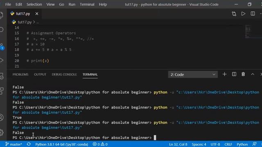Open the Run and Debug view
Viewport: 262px width, 147px height.
tap(1, 60)
